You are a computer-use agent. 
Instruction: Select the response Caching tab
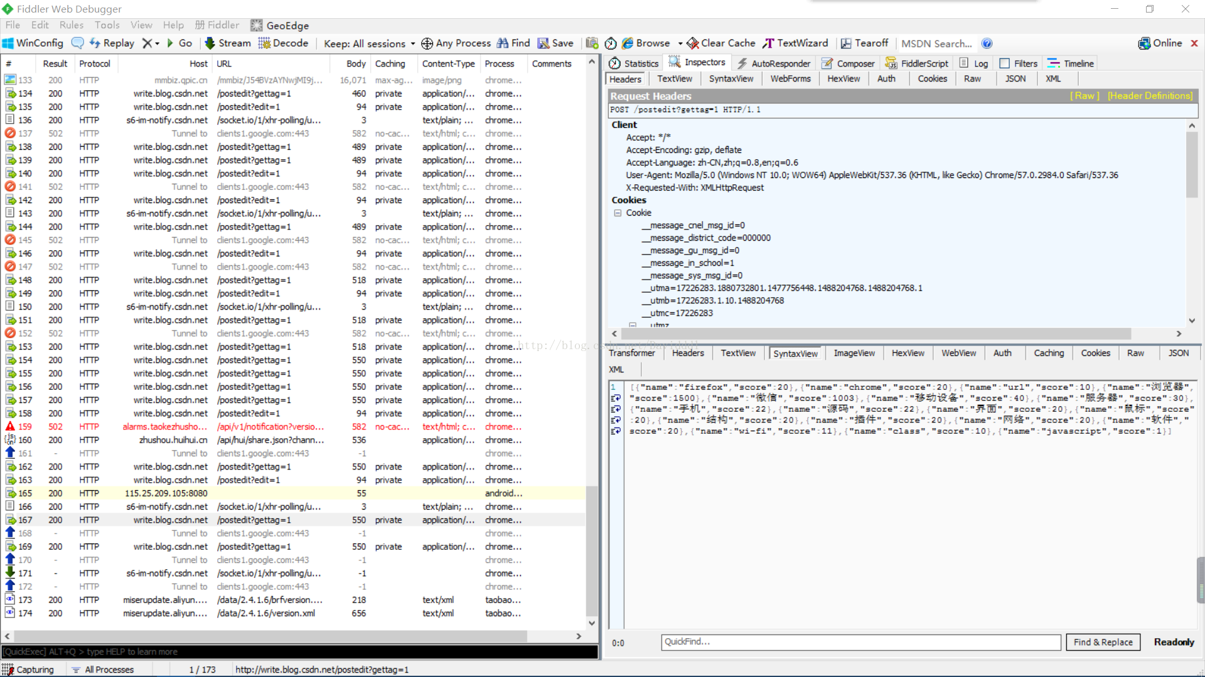(x=1049, y=353)
